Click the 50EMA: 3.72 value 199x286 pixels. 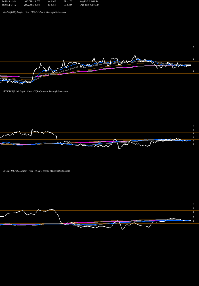[9, 5]
